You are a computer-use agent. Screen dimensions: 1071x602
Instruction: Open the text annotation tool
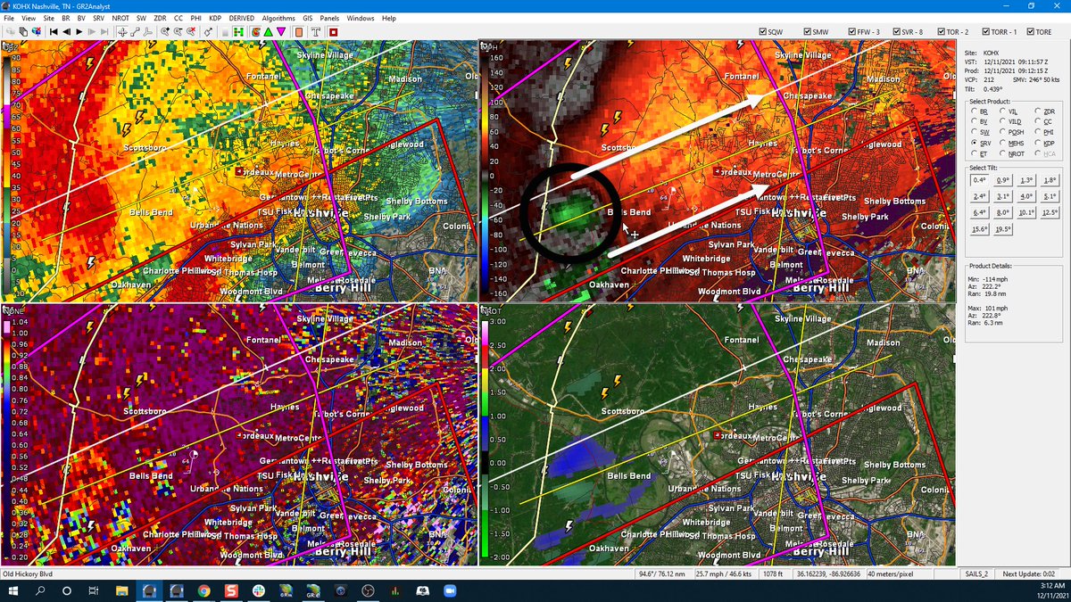point(314,30)
